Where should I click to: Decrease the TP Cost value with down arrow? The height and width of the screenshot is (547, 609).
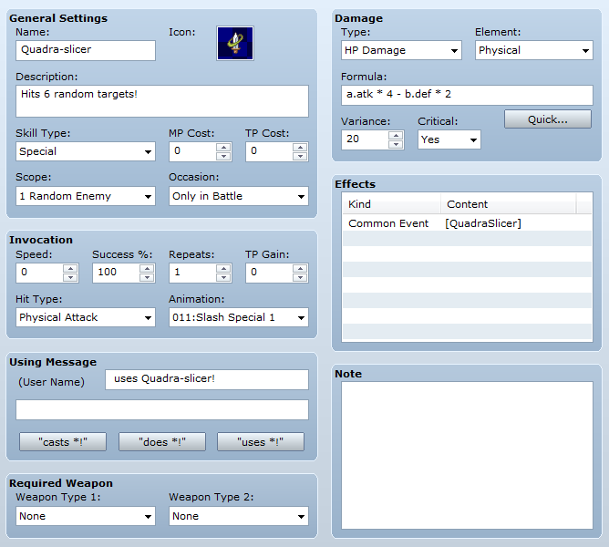(x=300, y=156)
